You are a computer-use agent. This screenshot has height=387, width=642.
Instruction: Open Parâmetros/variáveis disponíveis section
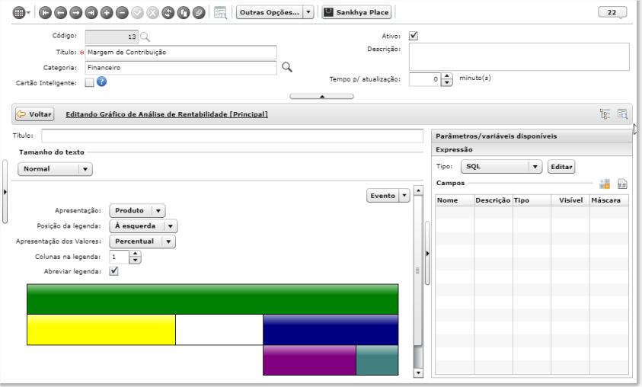coord(532,136)
